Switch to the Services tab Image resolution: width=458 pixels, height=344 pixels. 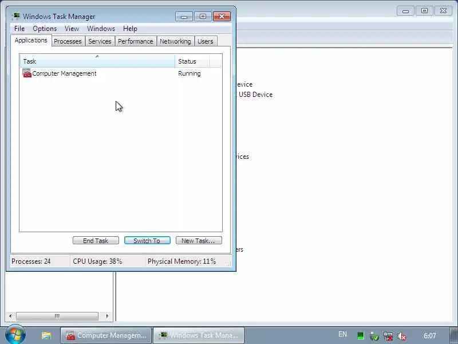point(100,41)
